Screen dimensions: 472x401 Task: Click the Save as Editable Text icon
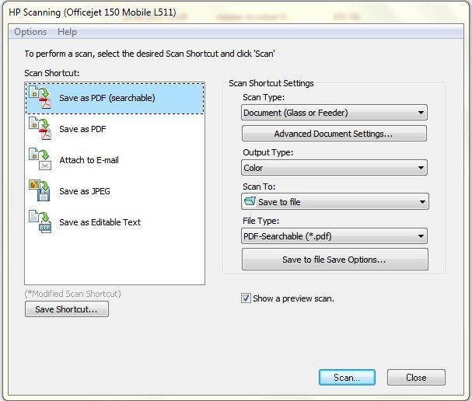(40, 221)
